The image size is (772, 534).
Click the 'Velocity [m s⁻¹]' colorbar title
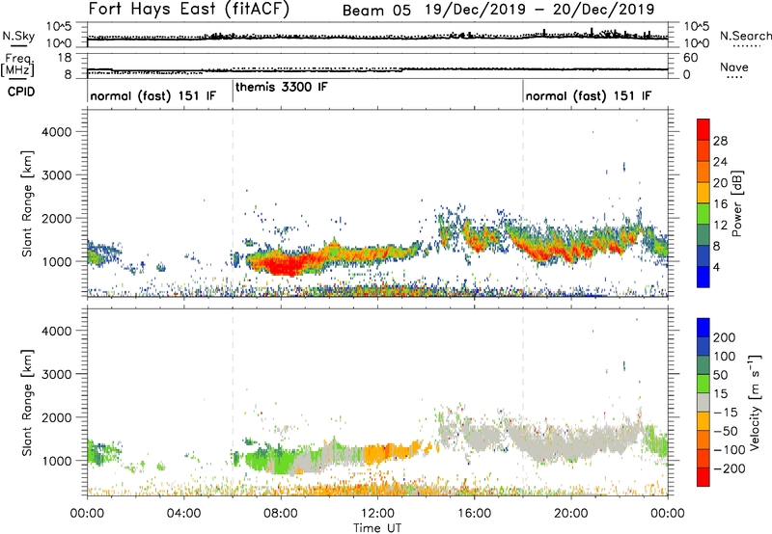[x=754, y=402]
